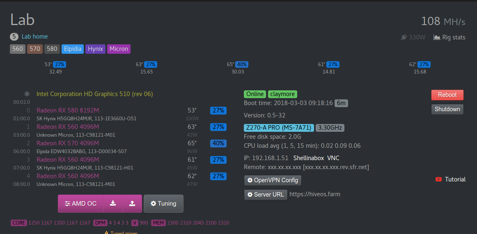Screen dimensions: 477x234
Task: Reboot the rig
Action: [447, 95]
